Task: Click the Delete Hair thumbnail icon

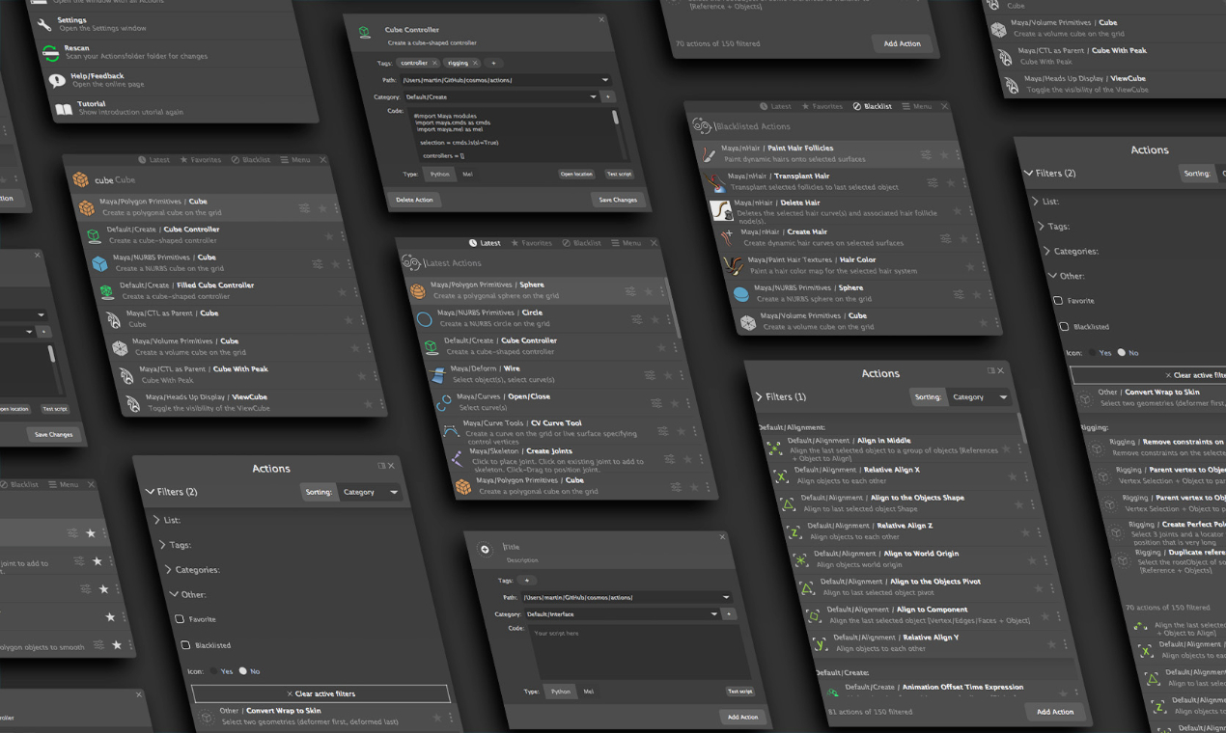Action: (721, 209)
